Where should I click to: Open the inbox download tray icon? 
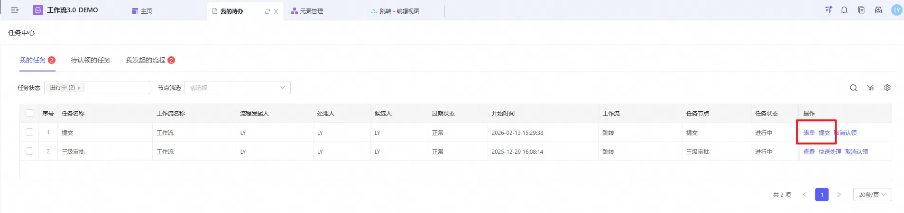tap(878, 10)
